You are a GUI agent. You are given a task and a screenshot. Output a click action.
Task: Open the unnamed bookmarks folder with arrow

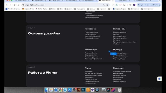109,9
